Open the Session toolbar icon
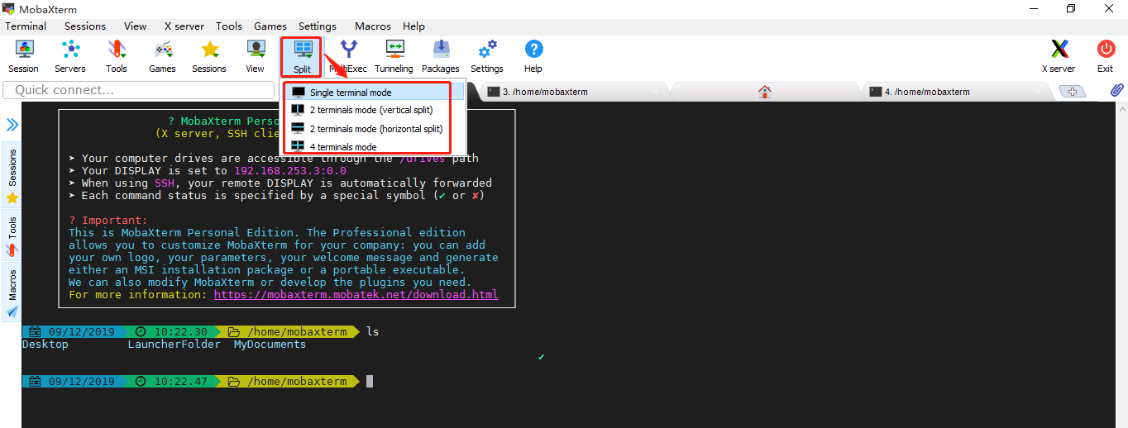1128x428 pixels. pyautogui.click(x=23, y=56)
